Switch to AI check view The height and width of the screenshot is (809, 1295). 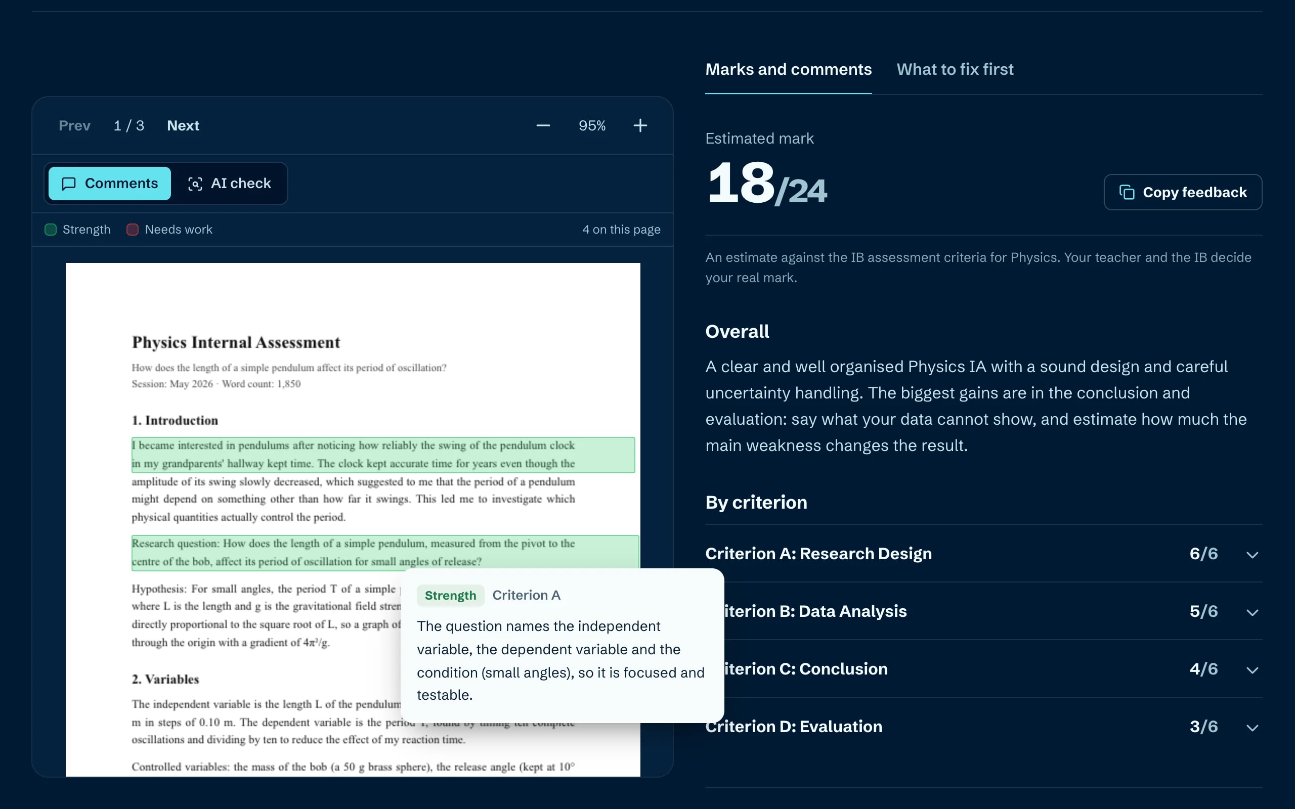[x=230, y=184]
